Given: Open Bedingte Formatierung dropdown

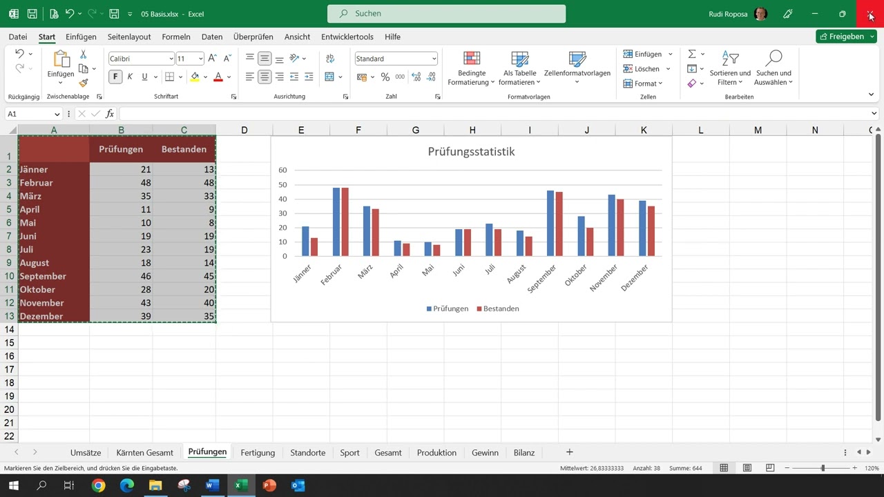Looking at the screenshot, I should 472,68.
